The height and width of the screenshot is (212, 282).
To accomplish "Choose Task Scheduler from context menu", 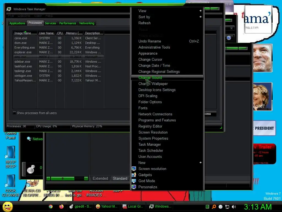I will pyautogui.click(x=167, y=150).
